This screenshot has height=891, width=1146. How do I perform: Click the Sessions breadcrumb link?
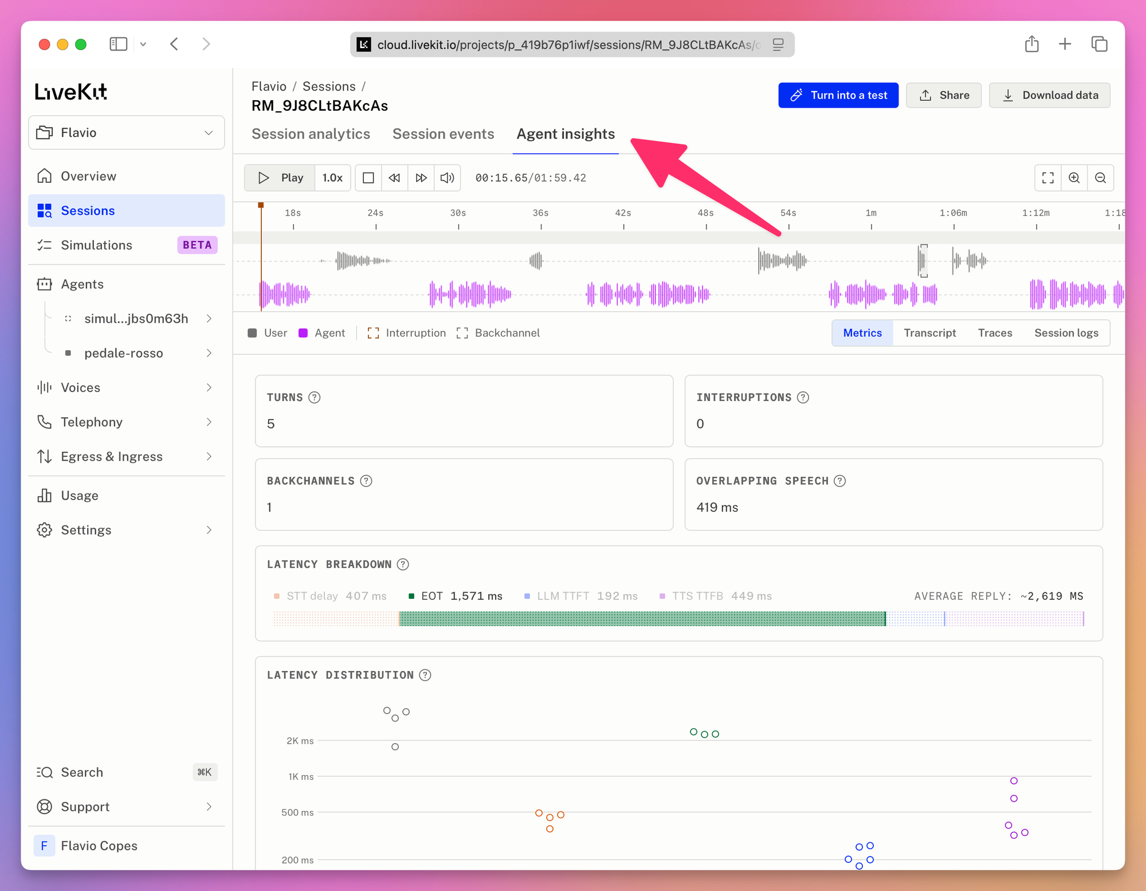pyautogui.click(x=329, y=87)
